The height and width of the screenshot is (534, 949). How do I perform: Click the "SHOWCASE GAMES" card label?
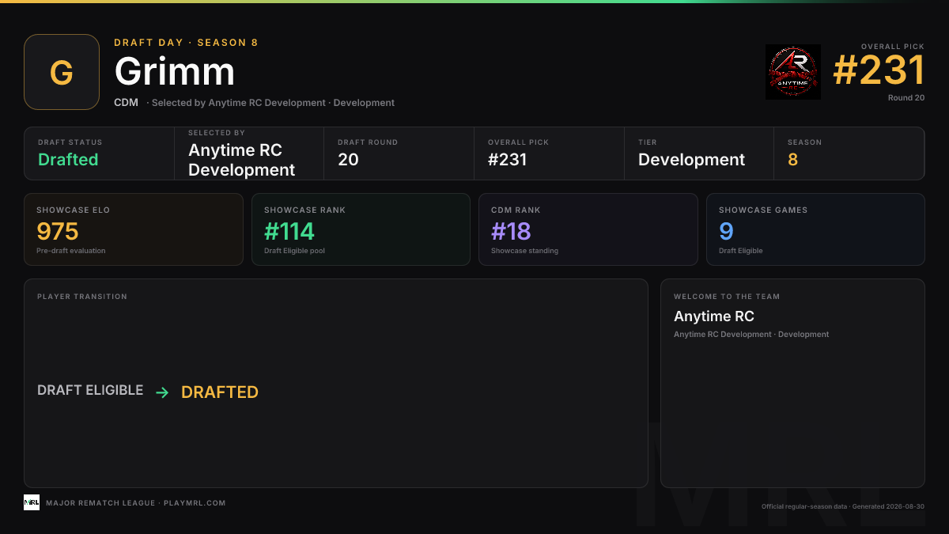pyautogui.click(x=763, y=210)
